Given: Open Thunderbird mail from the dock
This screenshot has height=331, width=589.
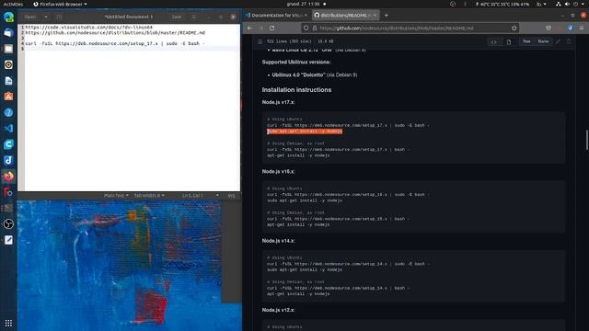Looking at the screenshot, I should coord(8,33).
